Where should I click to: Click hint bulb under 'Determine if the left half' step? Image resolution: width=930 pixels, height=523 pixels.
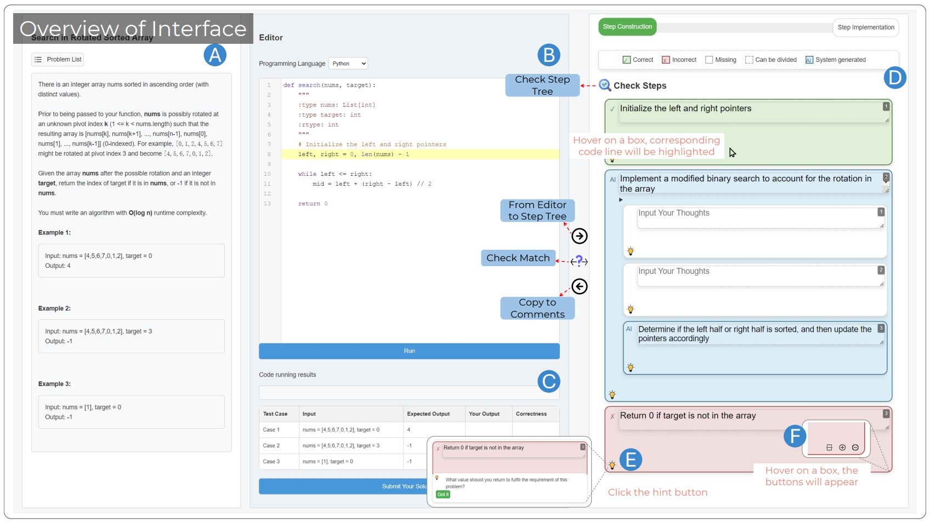631,367
